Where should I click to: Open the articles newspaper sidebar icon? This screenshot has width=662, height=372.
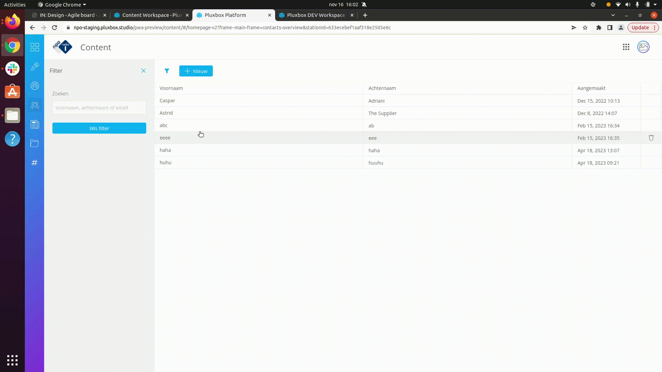tap(35, 124)
